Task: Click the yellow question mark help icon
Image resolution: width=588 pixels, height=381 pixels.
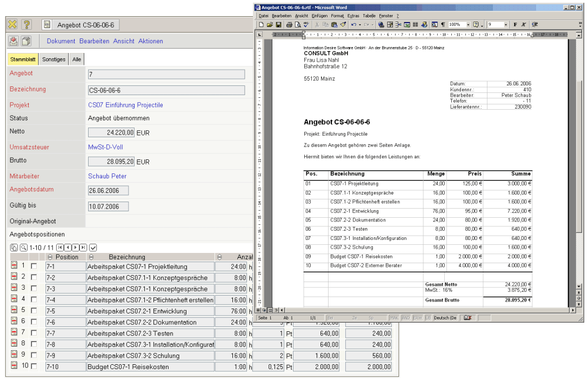Action: click(26, 25)
